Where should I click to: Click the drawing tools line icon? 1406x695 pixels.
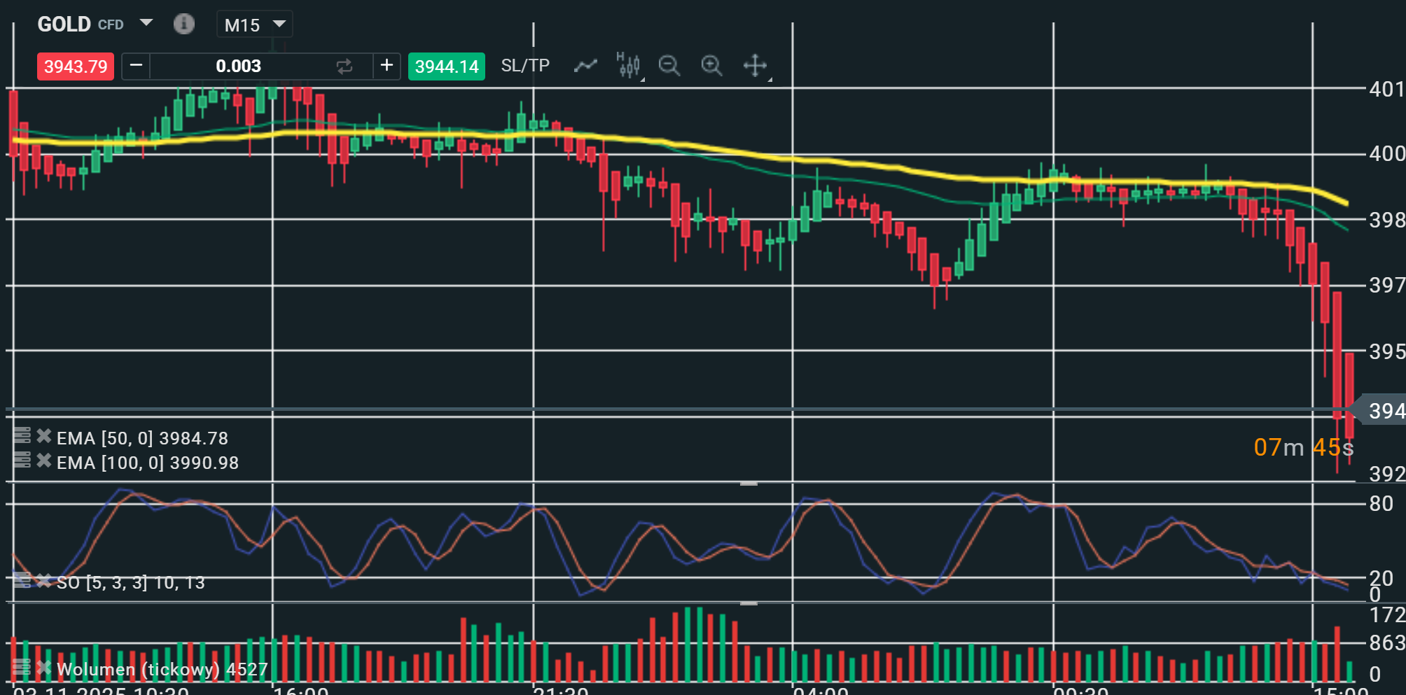[x=585, y=66]
